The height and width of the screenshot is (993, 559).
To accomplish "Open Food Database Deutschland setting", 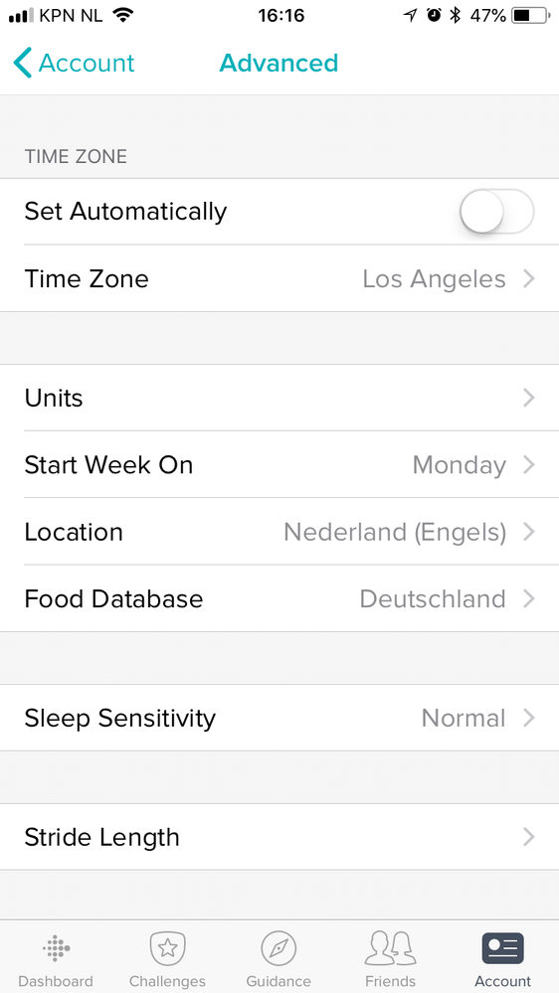I will coord(279,598).
